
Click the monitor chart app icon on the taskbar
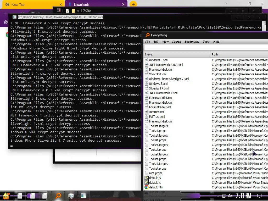[71, 196]
